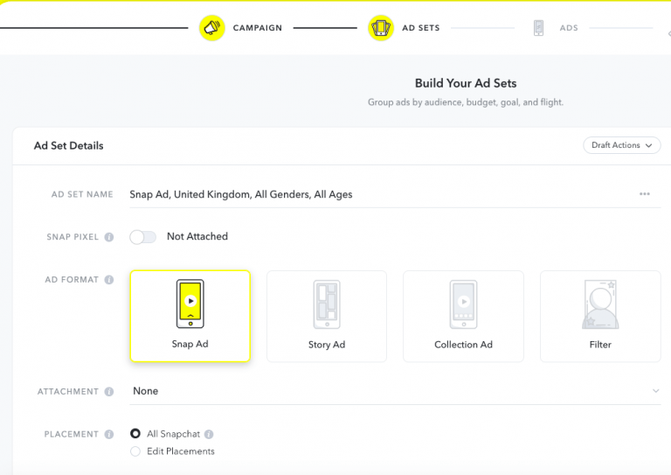Screen dimensions: 671x475
Task: Click info icon next to Snap Pixel
Action: pos(109,237)
